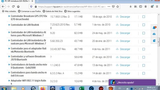Expand Broadcom 2070 Bluetooth software row
Viewport: 160px width, 90px height.
click(x=9, y=56)
